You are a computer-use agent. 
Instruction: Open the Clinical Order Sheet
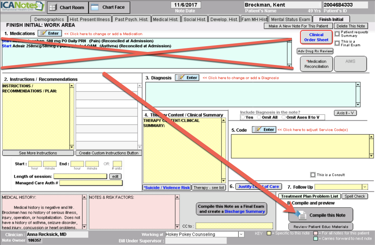click(316, 38)
